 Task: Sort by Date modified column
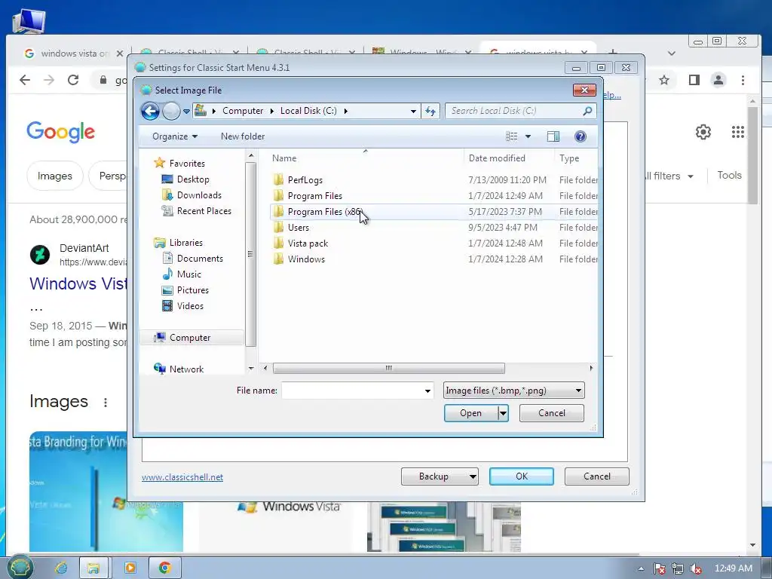tap(497, 158)
